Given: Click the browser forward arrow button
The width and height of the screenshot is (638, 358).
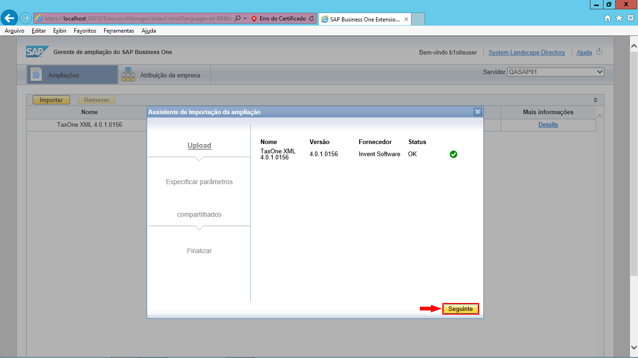Looking at the screenshot, I should point(25,18).
